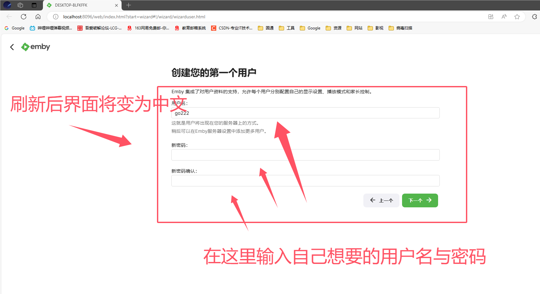
Task: Add this page to favorites star
Action: pyautogui.click(x=517, y=17)
